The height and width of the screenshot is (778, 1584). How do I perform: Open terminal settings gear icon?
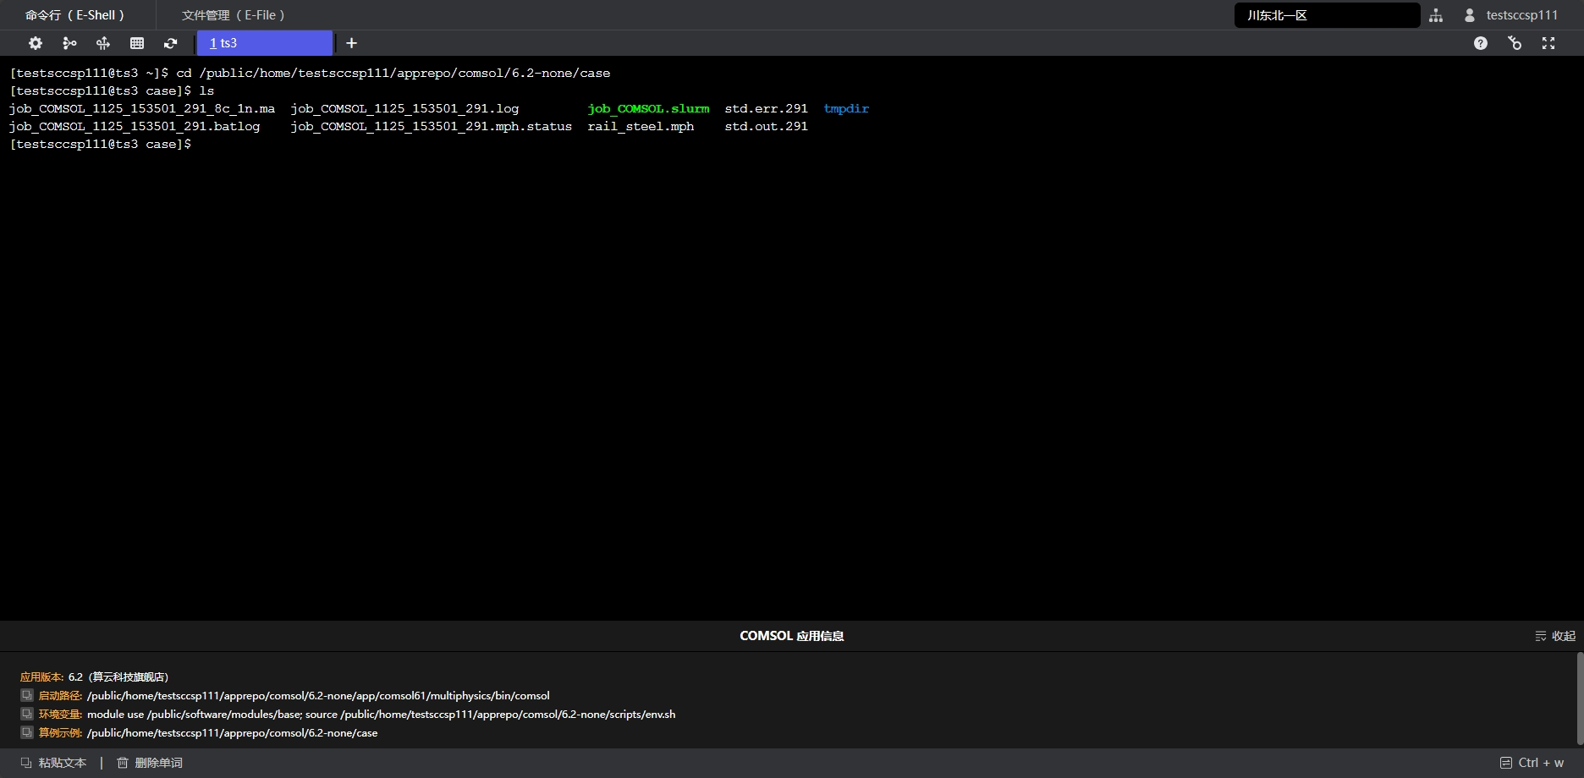pos(36,43)
